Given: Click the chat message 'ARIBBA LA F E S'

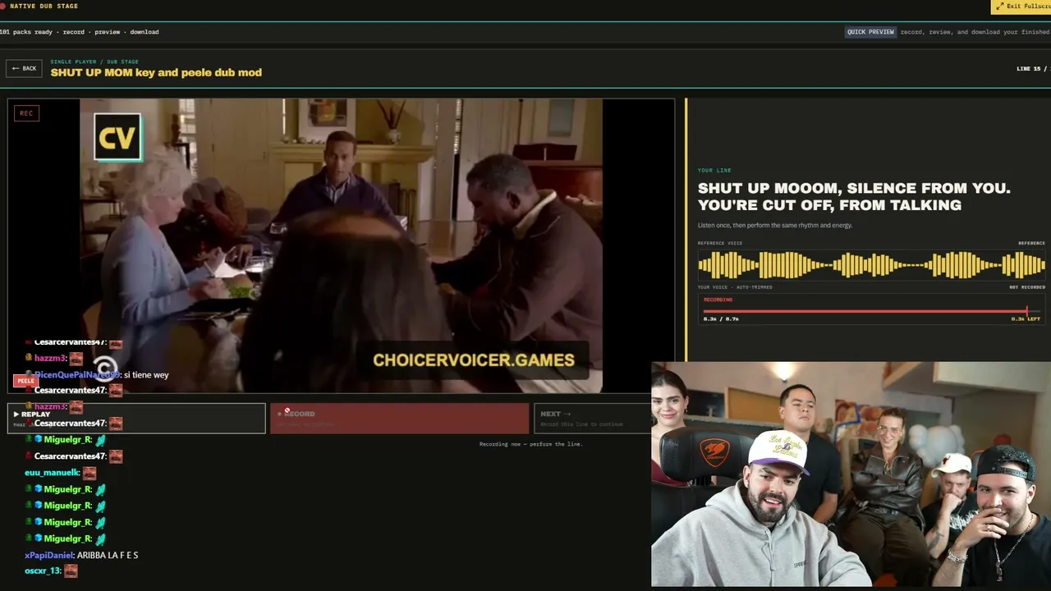Looking at the screenshot, I should point(108,555).
